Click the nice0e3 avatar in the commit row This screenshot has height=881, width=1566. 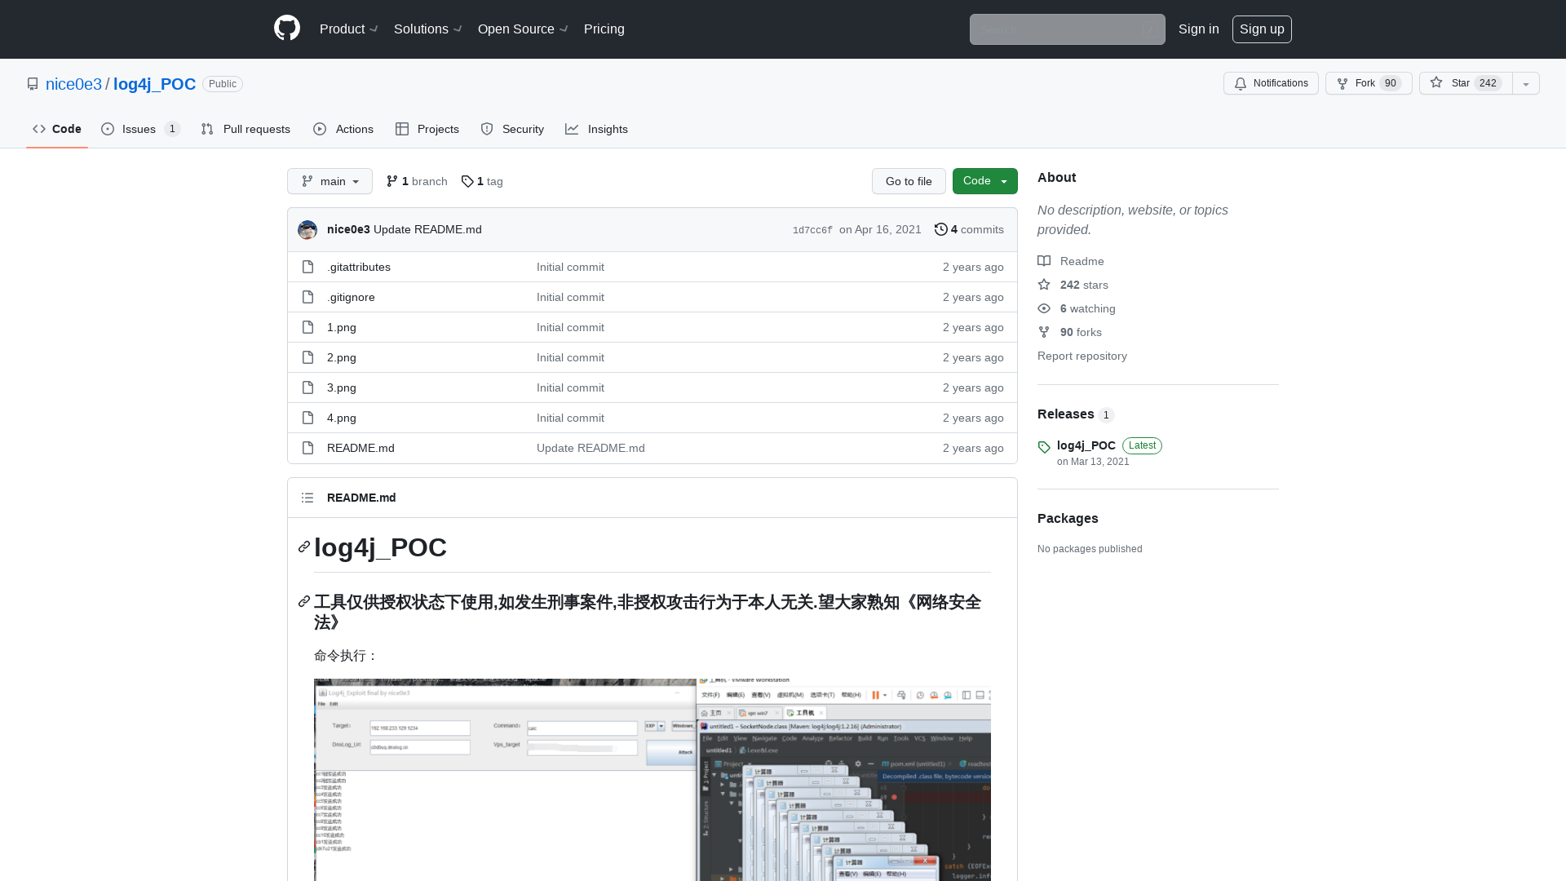(307, 229)
